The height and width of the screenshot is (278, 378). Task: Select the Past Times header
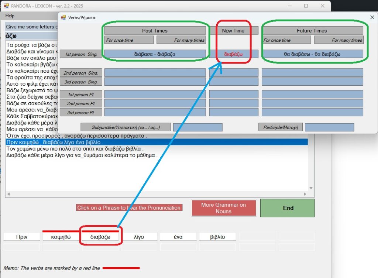point(155,31)
